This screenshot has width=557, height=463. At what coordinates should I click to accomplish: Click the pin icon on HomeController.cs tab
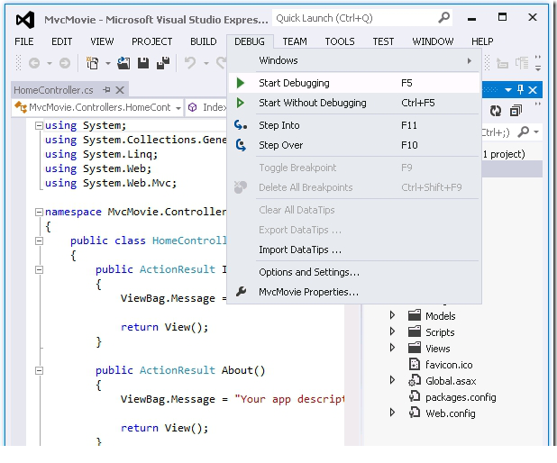[x=106, y=90]
